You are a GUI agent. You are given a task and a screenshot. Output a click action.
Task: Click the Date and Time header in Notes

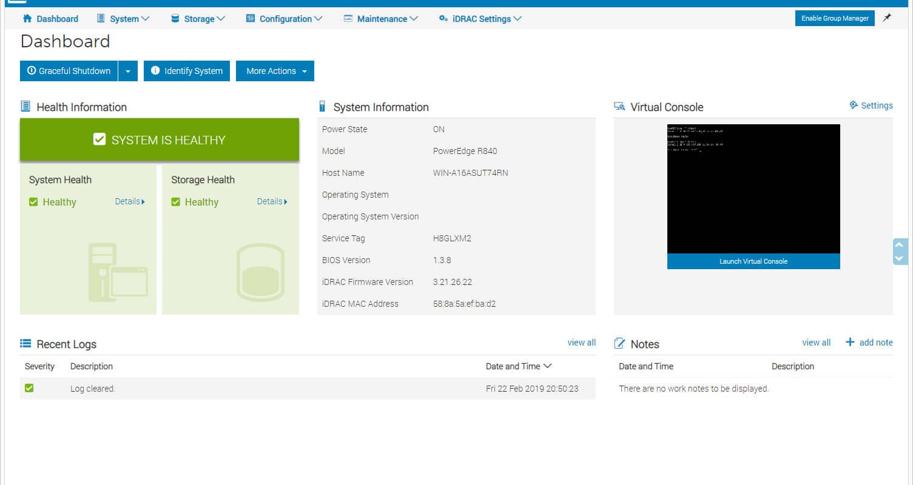click(646, 366)
